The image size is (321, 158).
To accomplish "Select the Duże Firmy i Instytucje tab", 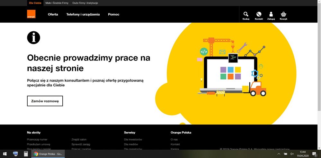I will (x=85, y=3).
